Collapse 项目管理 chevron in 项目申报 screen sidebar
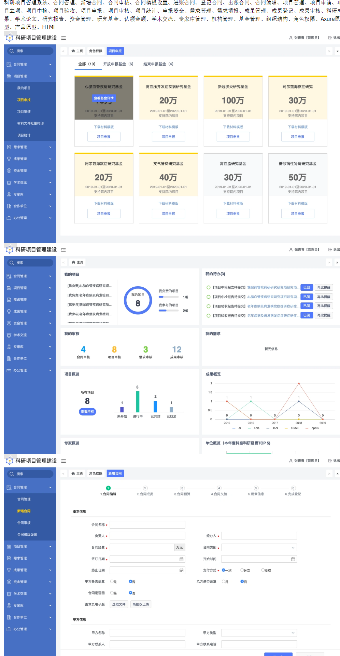The width and height of the screenshot is (340, 656). coord(50,76)
